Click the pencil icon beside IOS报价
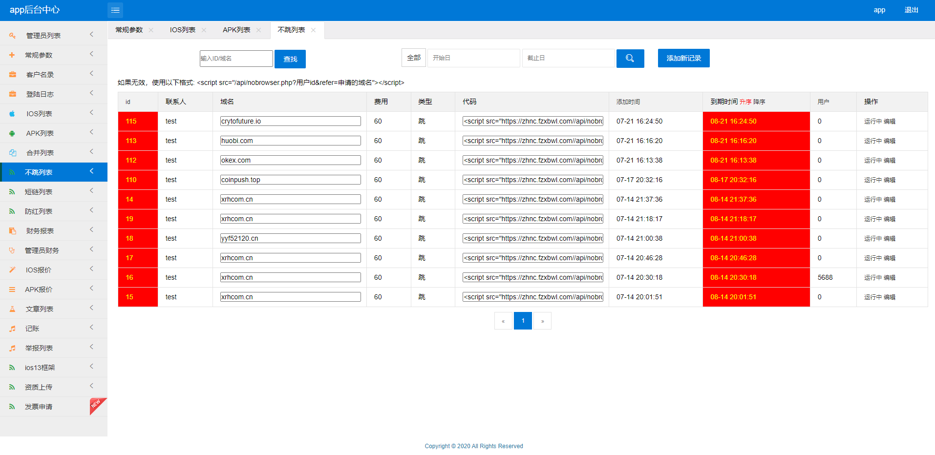935x455 pixels. pyautogui.click(x=12, y=270)
